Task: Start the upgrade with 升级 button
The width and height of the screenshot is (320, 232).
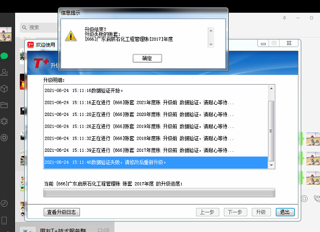Action: [x=261, y=212]
